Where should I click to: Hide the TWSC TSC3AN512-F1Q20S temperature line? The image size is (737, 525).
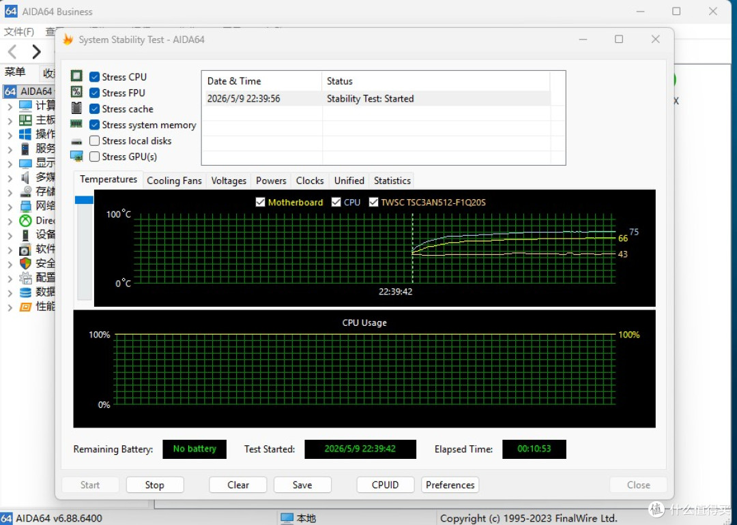click(373, 202)
